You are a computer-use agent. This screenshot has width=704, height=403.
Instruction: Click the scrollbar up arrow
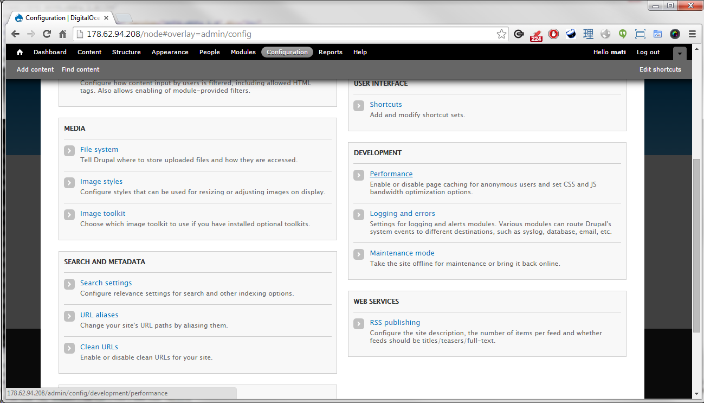[697, 48]
